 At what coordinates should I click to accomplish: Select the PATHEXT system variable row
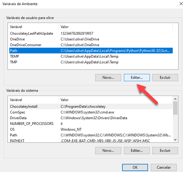[91, 140]
